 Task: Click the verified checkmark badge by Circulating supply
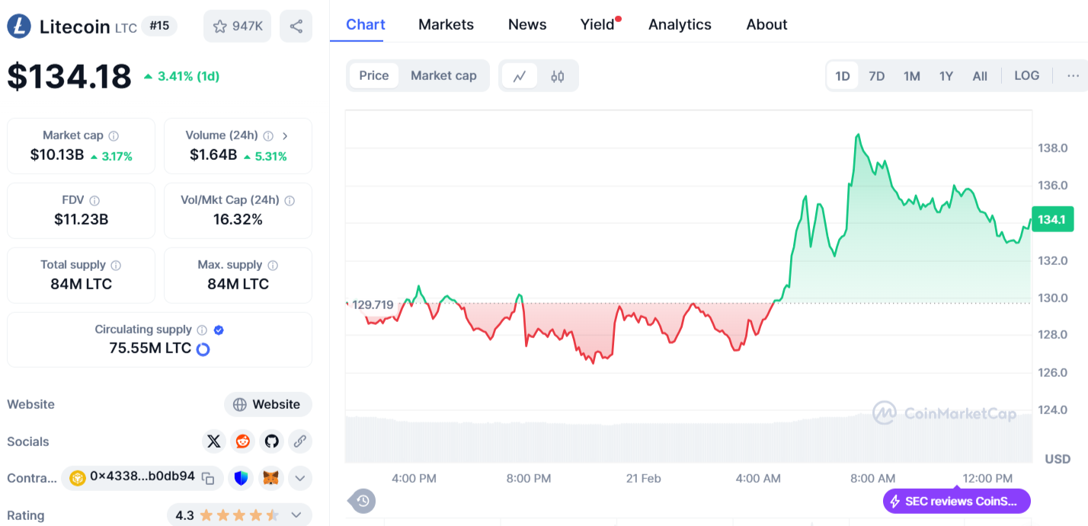click(219, 330)
